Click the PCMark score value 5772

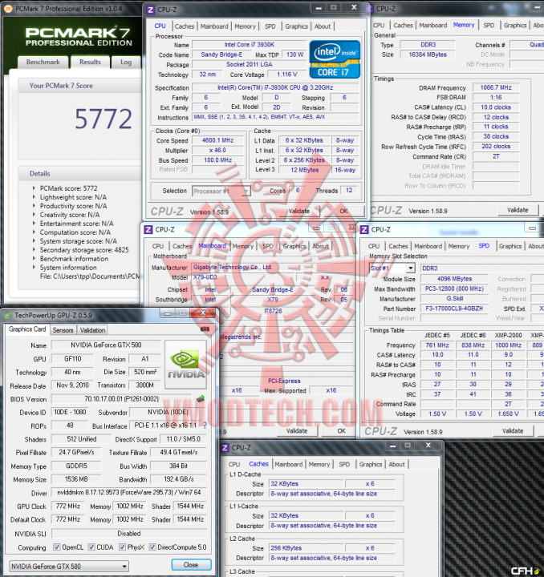pos(104,119)
